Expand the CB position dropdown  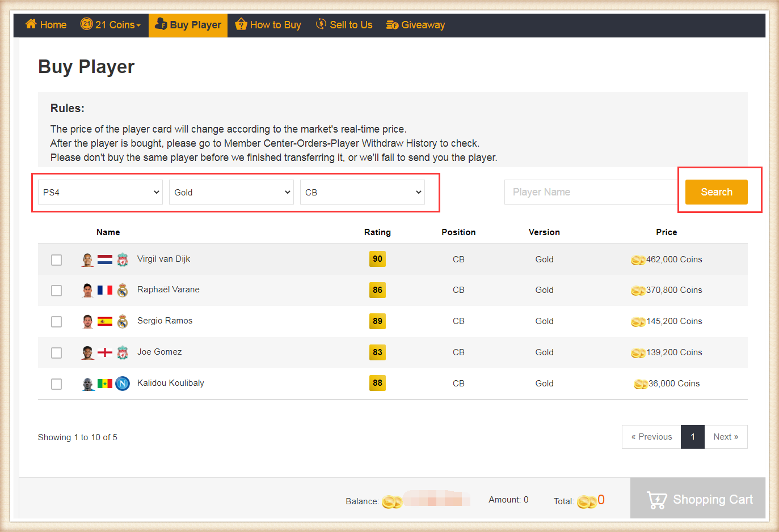[x=363, y=192]
